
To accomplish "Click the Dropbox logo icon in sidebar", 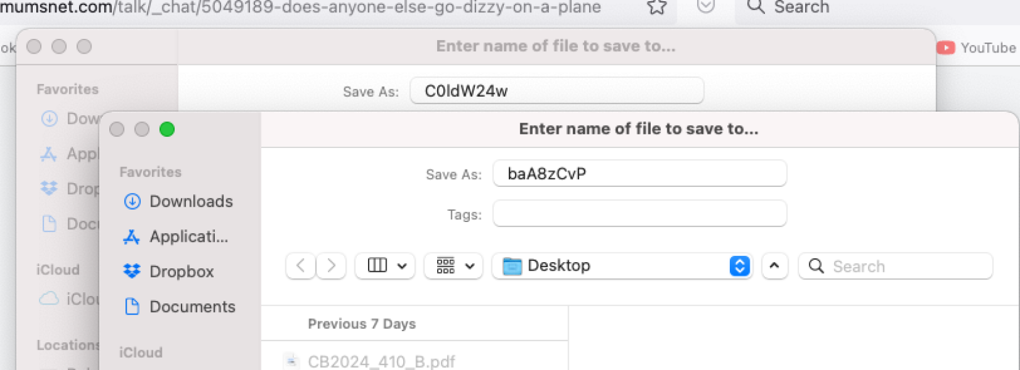I will [x=132, y=271].
